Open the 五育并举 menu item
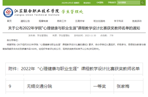The image size is (148, 97). tap(80, 21)
